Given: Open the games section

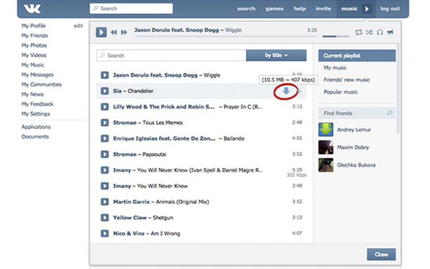Looking at the screenshot, I should click(274, 8).
